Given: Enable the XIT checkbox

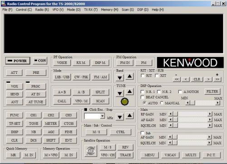Looking at the screenshot, I should pyautogui.click(x=157, y=76).
